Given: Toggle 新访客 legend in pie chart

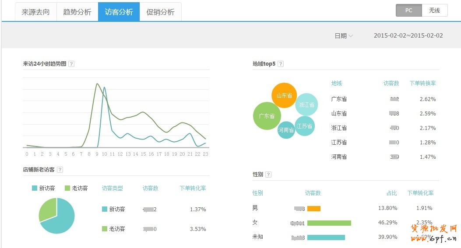Looking at the screenshot, I should click(44, 188).
